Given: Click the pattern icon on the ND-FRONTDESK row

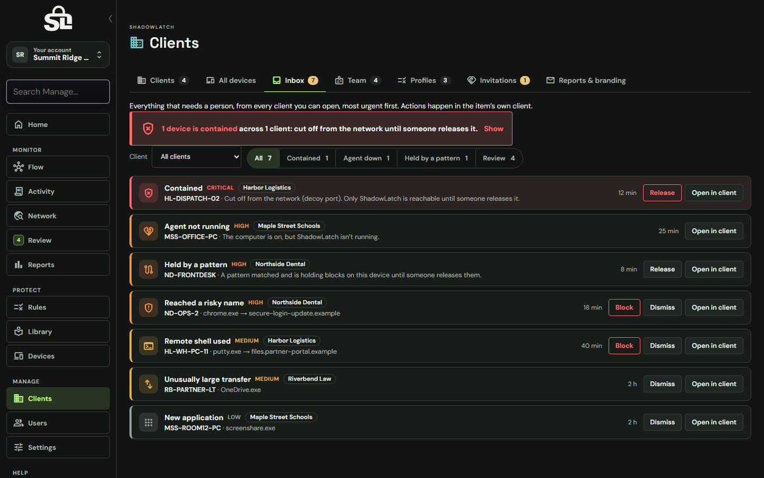Looking at the screenshot, I should click(149, 269).
